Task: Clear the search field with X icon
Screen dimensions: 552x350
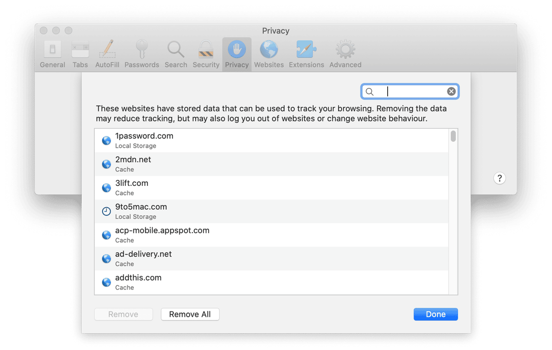Action: [451, 92]
